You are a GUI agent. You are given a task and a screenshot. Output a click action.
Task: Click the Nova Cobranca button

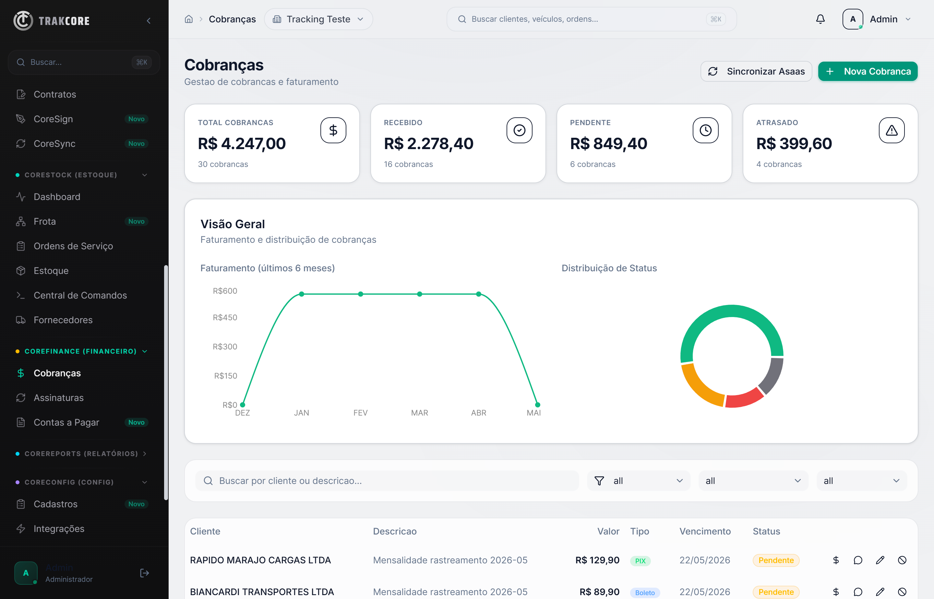(x=868, y=71)
